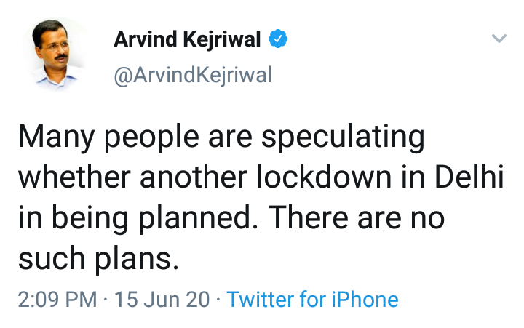
Task: Click the Arvind Kejriwal display name
Action: click(x=187, y=40)
